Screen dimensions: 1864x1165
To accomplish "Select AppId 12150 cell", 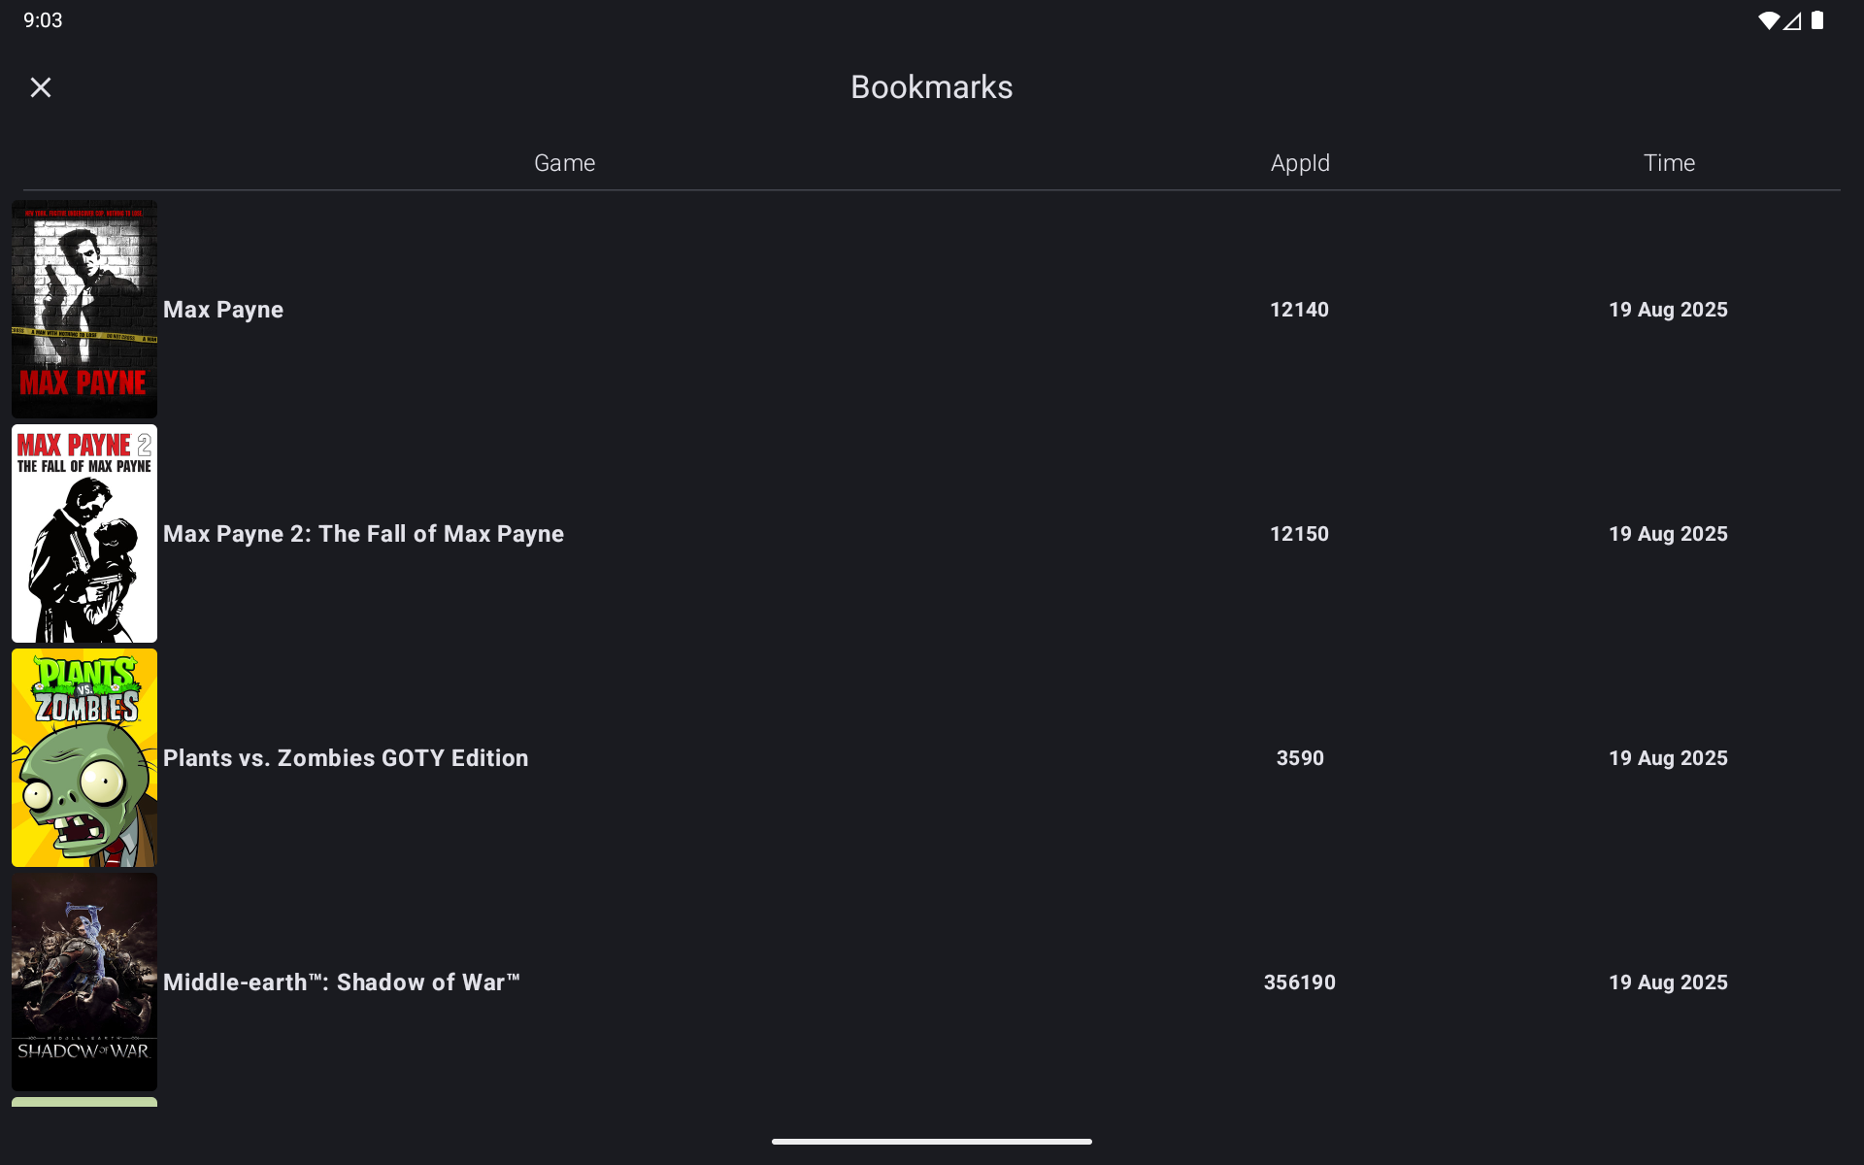I will click(x=1299, y=534).
